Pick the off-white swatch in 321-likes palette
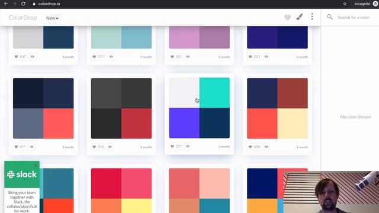This screenshot has height=213, width=379. pyautogui.click(x=184, y=93)
